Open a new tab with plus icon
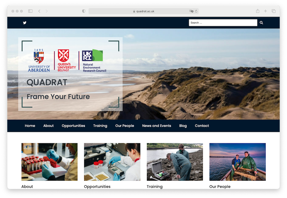Image resolution: width=287 pixels, height=198 pixels. pyautogui.click(x=265, y=11)
